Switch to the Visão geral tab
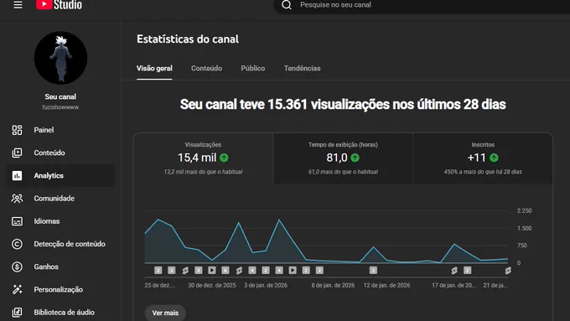This screenshot has height=321, width=570. point(154,69)
